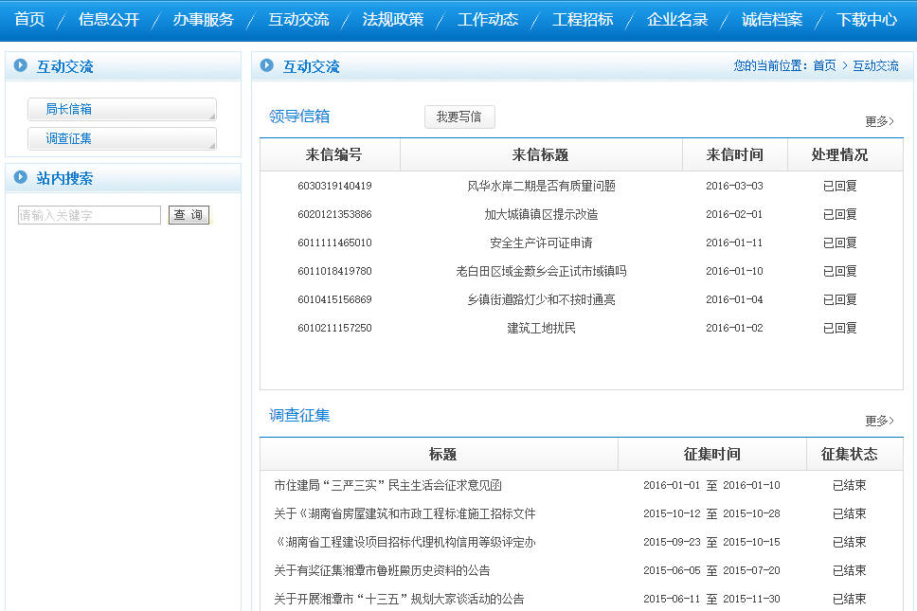Open letter titled 风华水岸二期是否有质量问题
The image size is (917, 611).
pos(541,187)
